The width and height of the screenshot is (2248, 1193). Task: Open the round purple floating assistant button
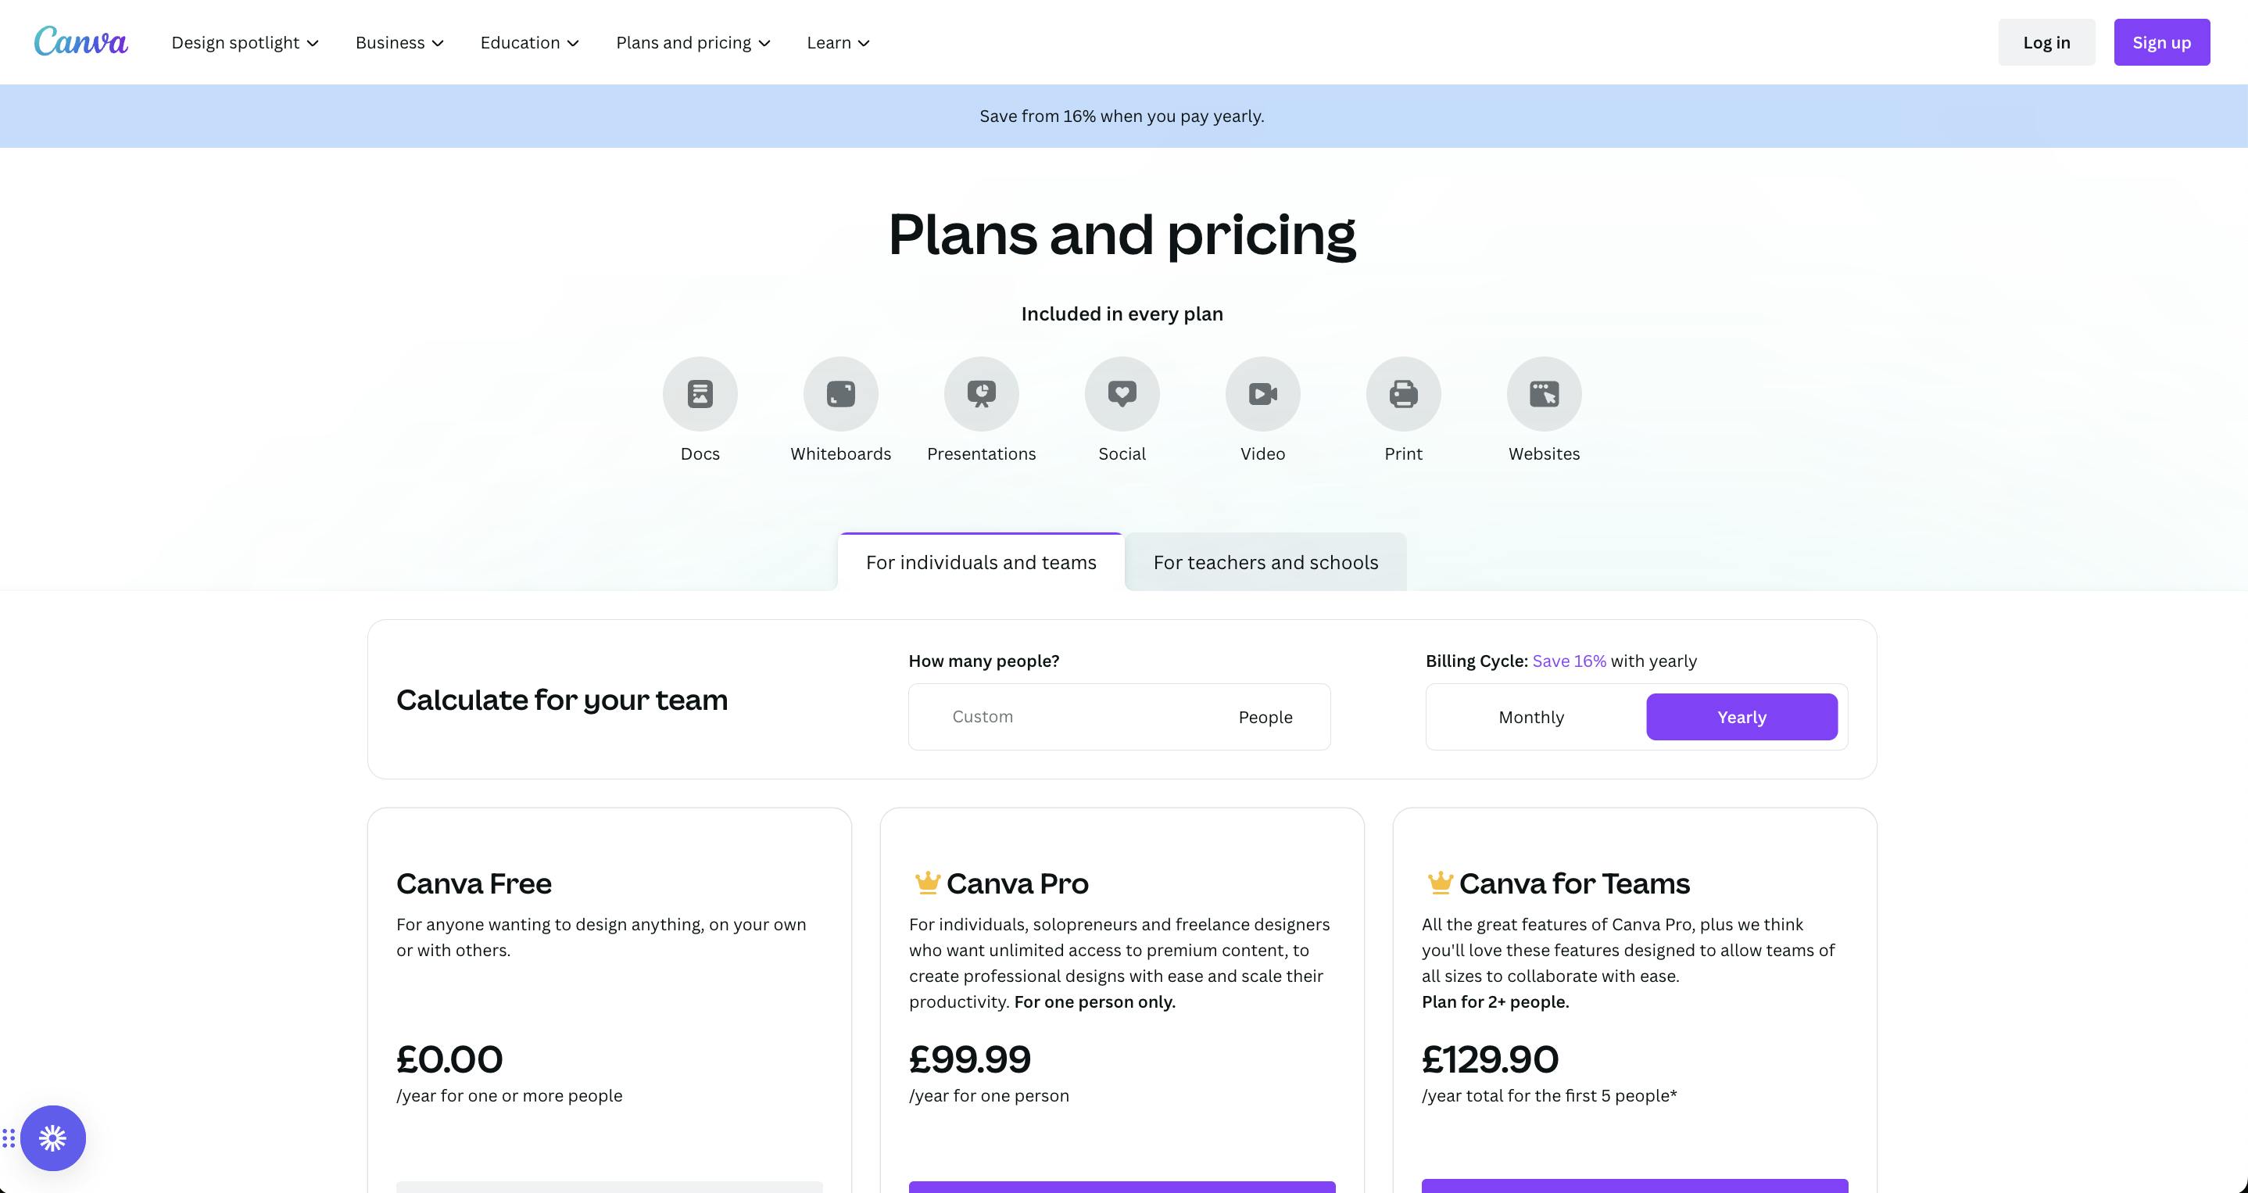[x=53, y=1138]
